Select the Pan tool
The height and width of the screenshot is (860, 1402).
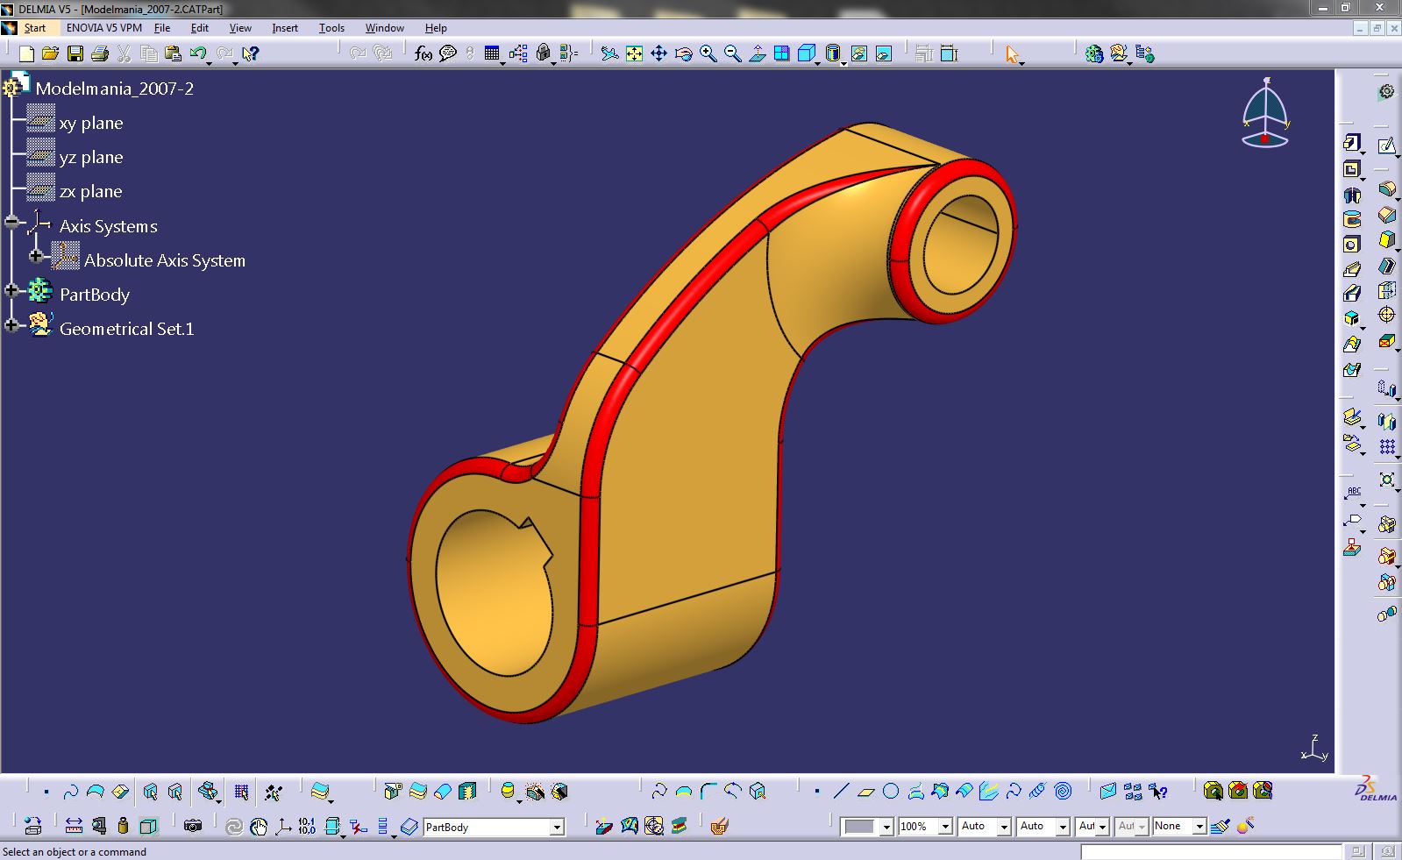pyautogui.click(x=658, y=54)
